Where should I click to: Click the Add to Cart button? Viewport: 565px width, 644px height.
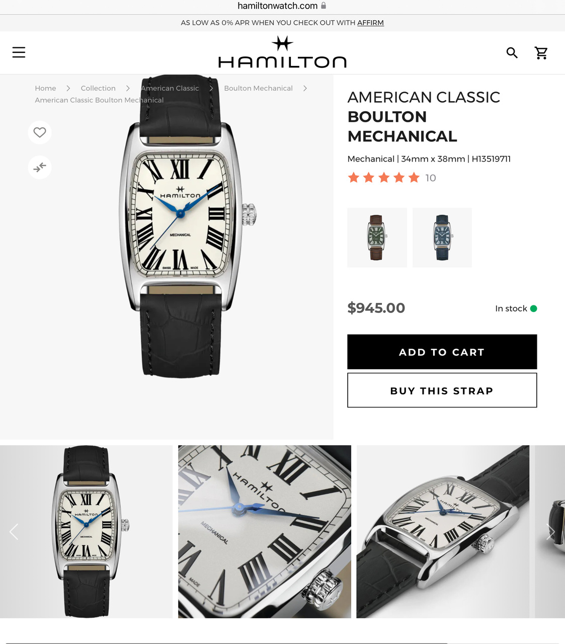point(442,352)
